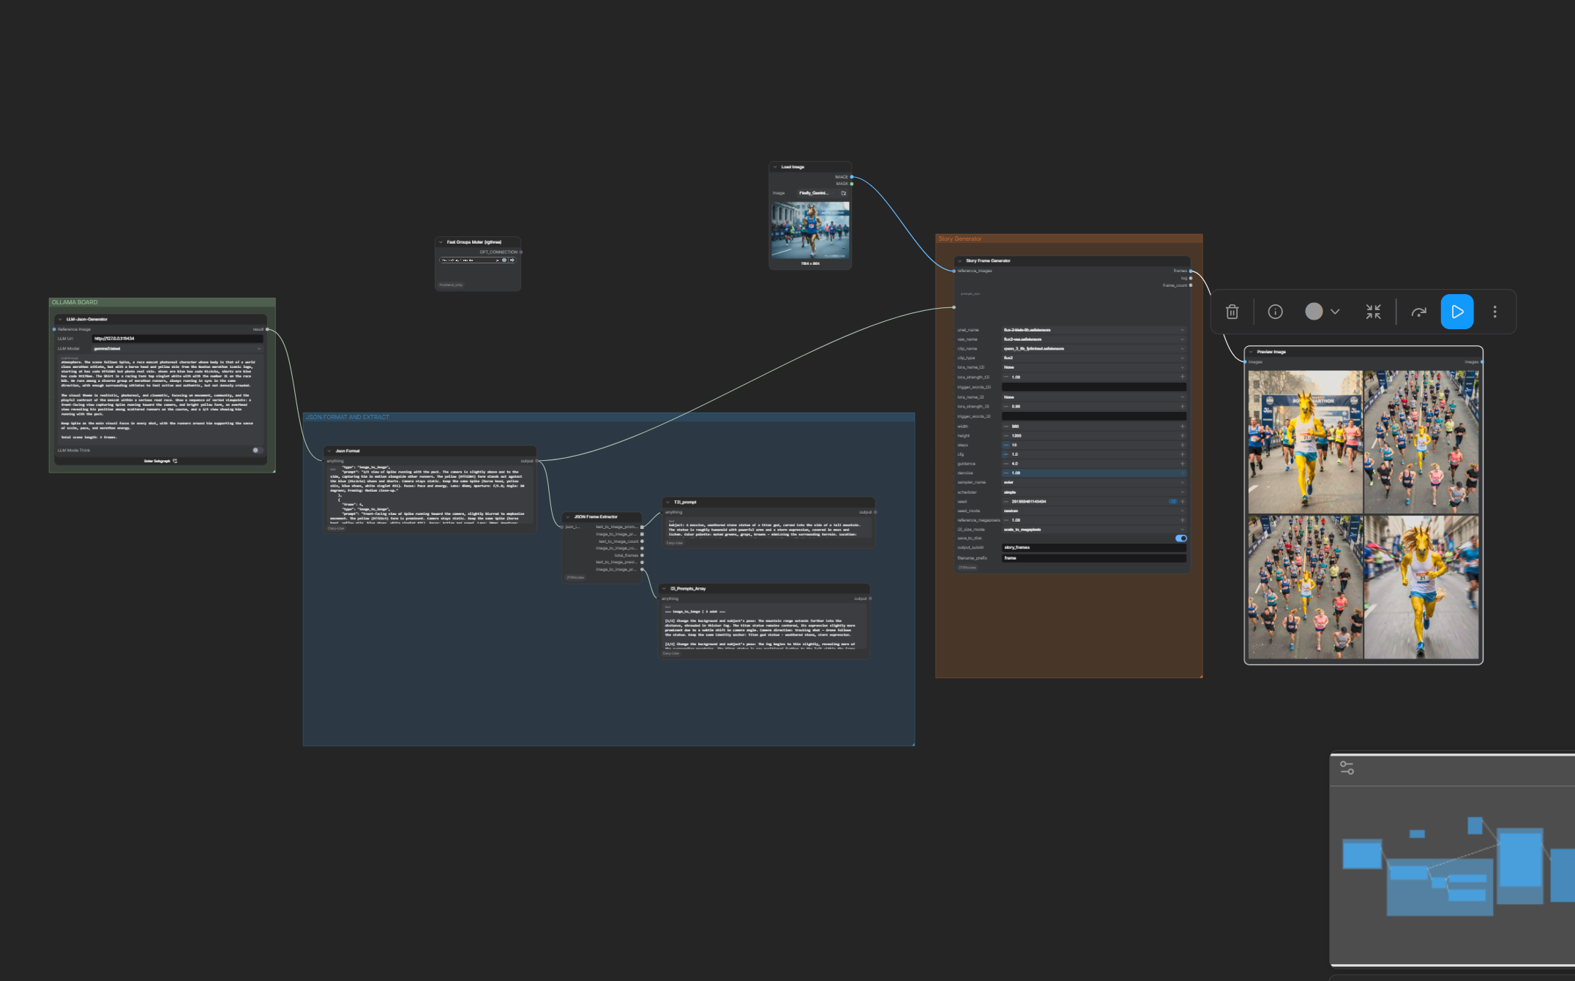Open the scheduler dropdown
This screenshot has width=1575, height=981.
[x=1093, y=492]
